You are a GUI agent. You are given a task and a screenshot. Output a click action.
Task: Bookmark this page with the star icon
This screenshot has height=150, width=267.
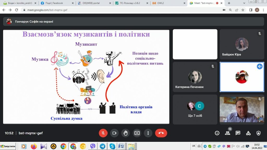243,10
